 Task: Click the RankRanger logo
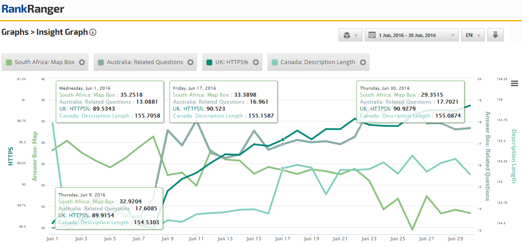33,9
